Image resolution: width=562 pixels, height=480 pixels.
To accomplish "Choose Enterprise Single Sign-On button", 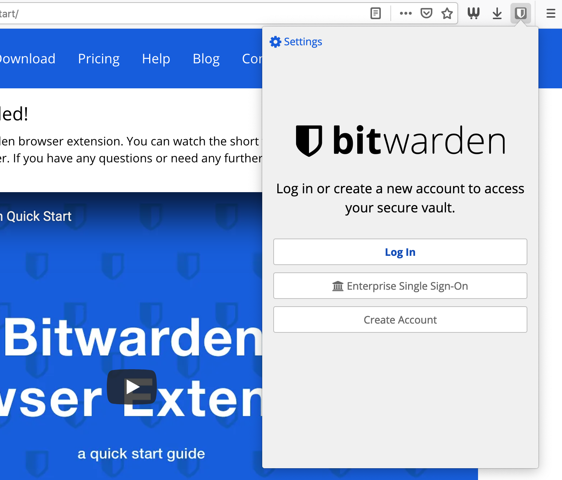I will [x=400, y=286].
